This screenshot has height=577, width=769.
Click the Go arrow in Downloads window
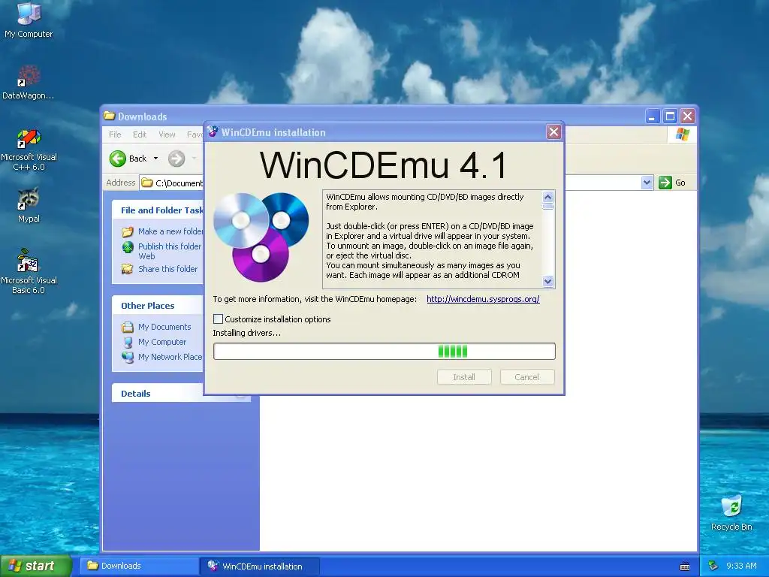tap(665, 183)
